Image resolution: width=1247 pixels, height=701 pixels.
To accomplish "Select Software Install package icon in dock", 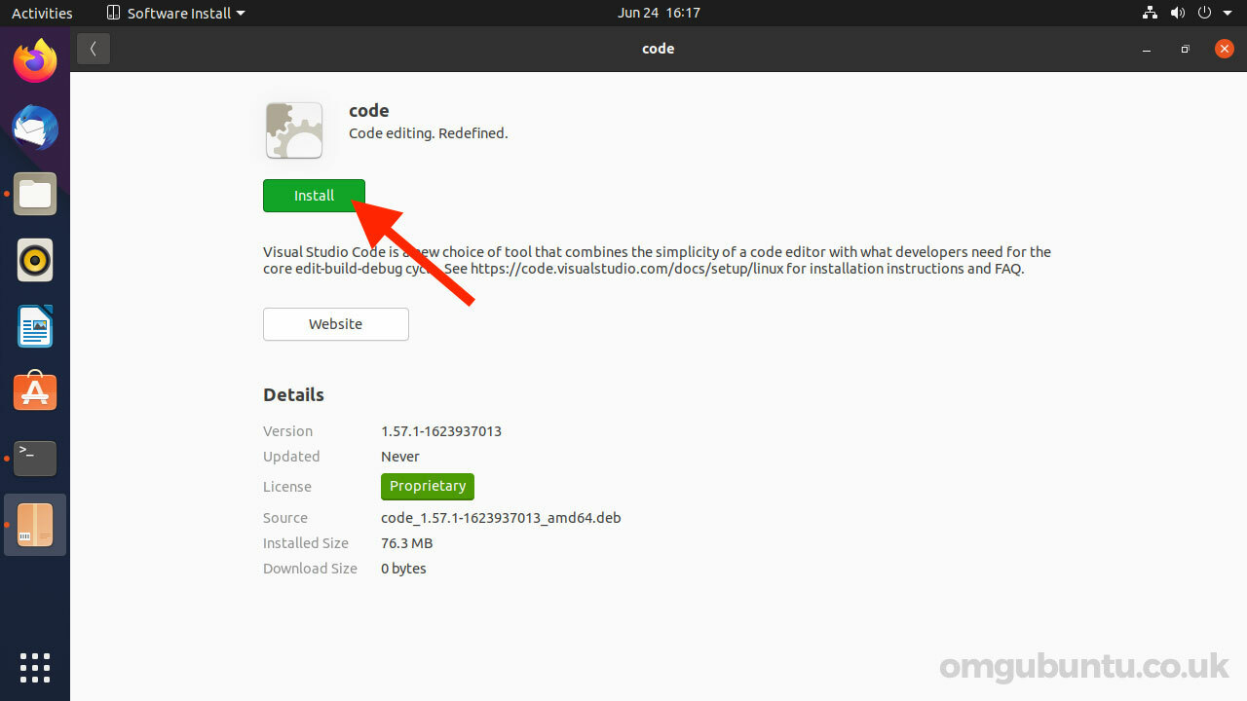I will point(35,524).
